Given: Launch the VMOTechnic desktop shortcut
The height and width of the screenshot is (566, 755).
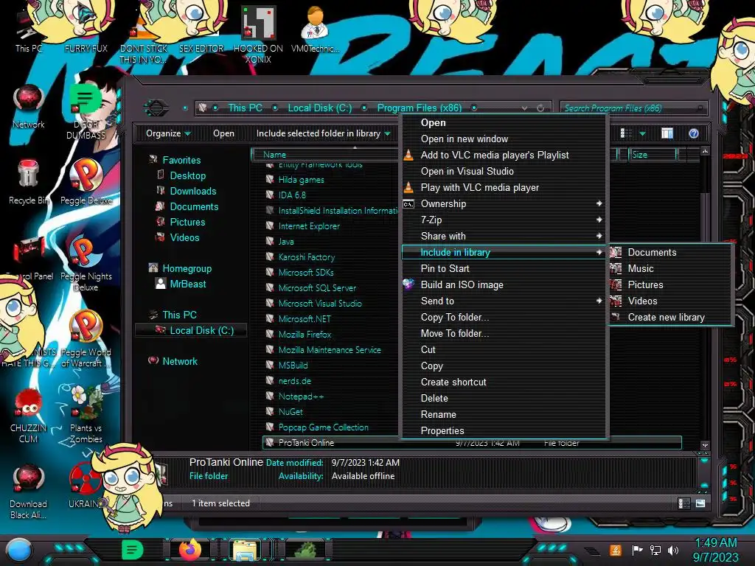Looking at the screenshot, I should click(315, 29).
